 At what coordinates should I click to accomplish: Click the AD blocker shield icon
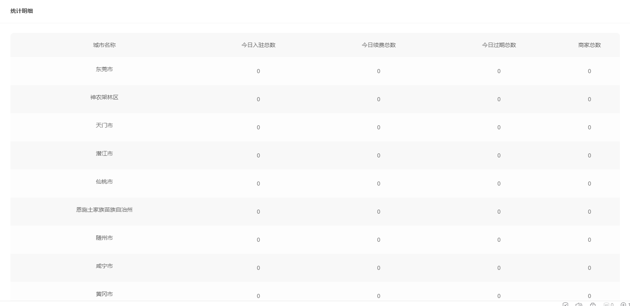(x=607, y=304)
